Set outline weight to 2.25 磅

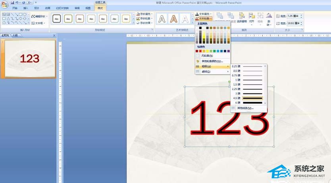click(x=247, y=89)
